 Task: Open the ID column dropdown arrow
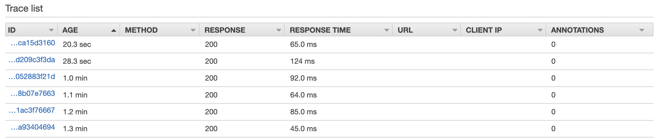click(x=51, y=30)
